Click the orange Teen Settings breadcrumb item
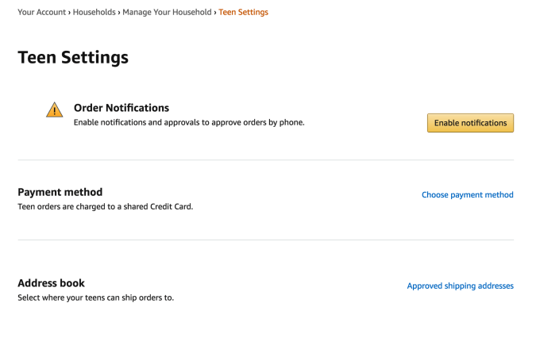This screenshot has height=353, width=540. 243,13
